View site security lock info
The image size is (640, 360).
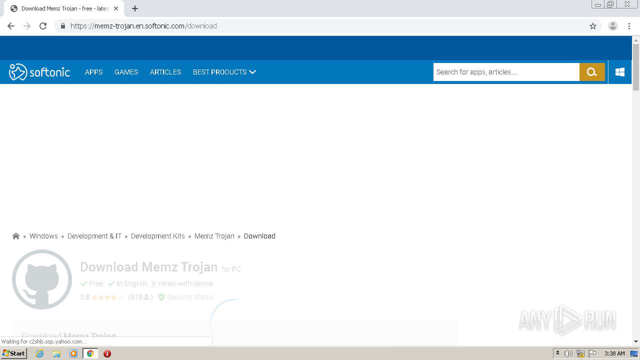(62, 26)
